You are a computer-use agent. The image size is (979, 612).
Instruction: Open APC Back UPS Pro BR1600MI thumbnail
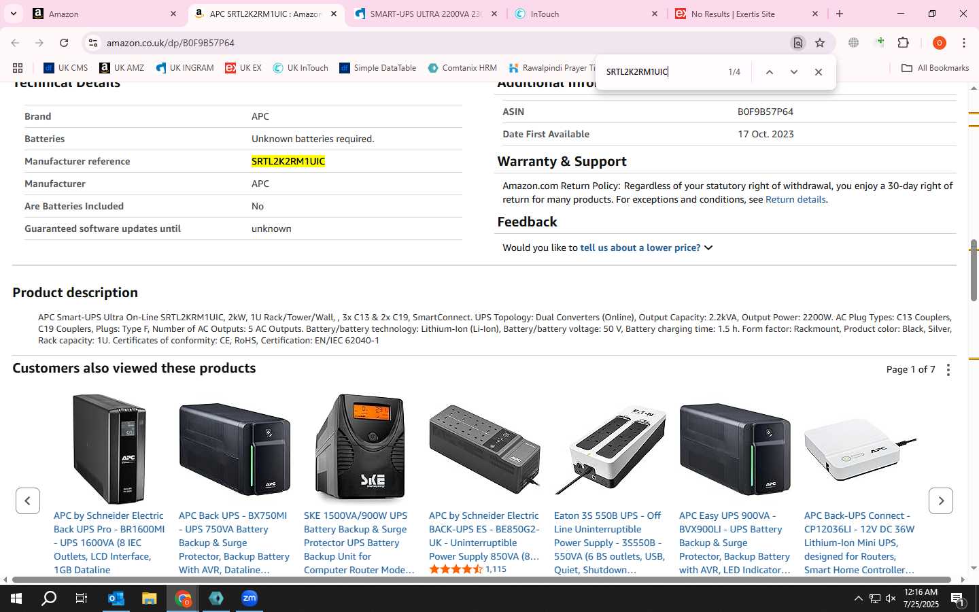pyautogui.click(x=109, y=449)
